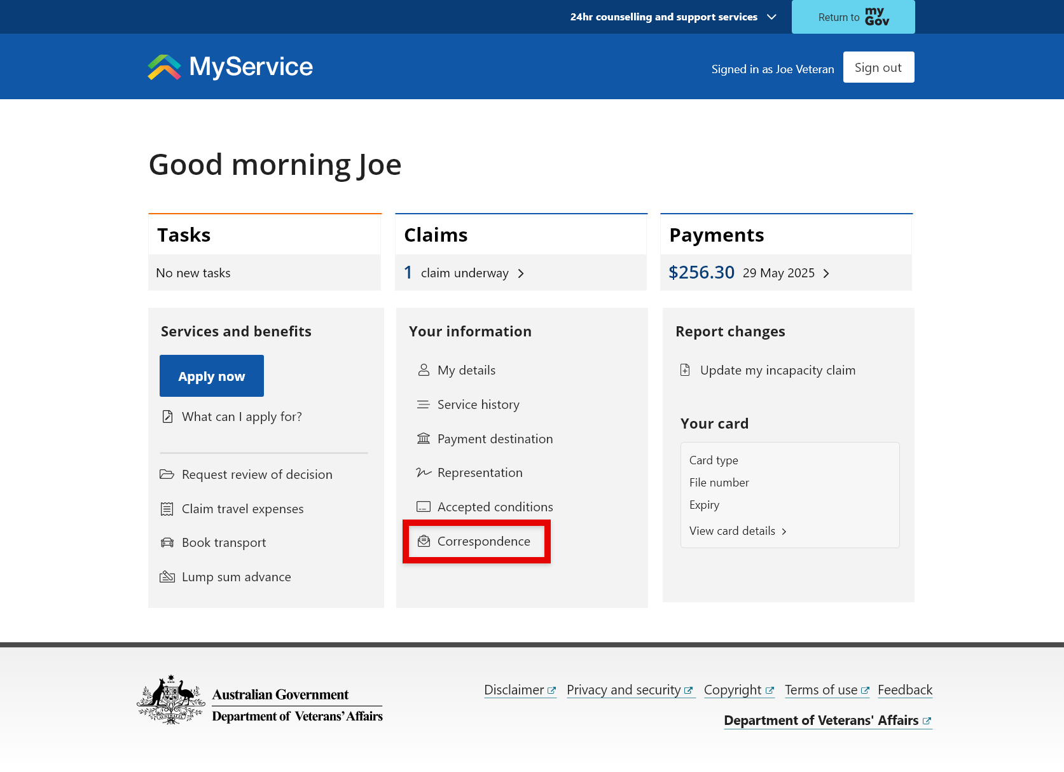Open Correspondence in Your information
The width and height of the screenshot is (1064, 772).
pyautogui.click(x=483, y=541)
